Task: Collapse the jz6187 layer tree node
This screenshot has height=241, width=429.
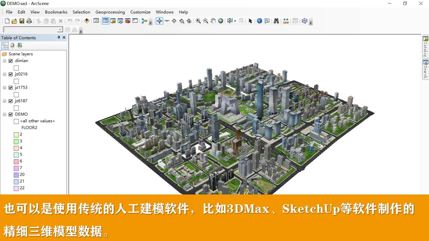Action: 5,101
